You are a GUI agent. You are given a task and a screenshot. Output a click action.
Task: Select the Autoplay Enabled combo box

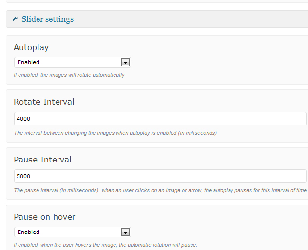pos(73,62)
